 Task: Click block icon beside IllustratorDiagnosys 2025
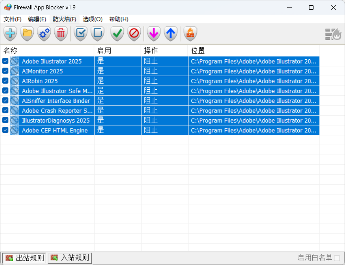click(15, 120)
